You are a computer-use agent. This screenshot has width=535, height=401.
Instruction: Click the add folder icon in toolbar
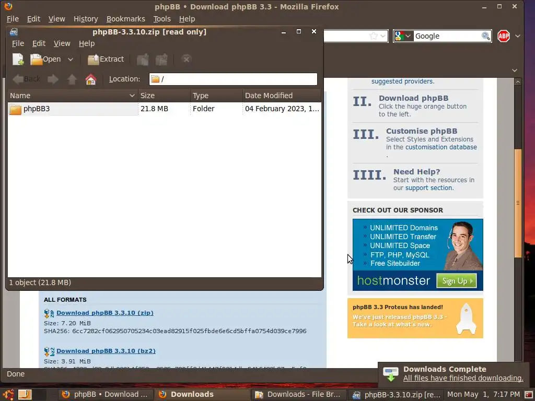click(161, 60)
